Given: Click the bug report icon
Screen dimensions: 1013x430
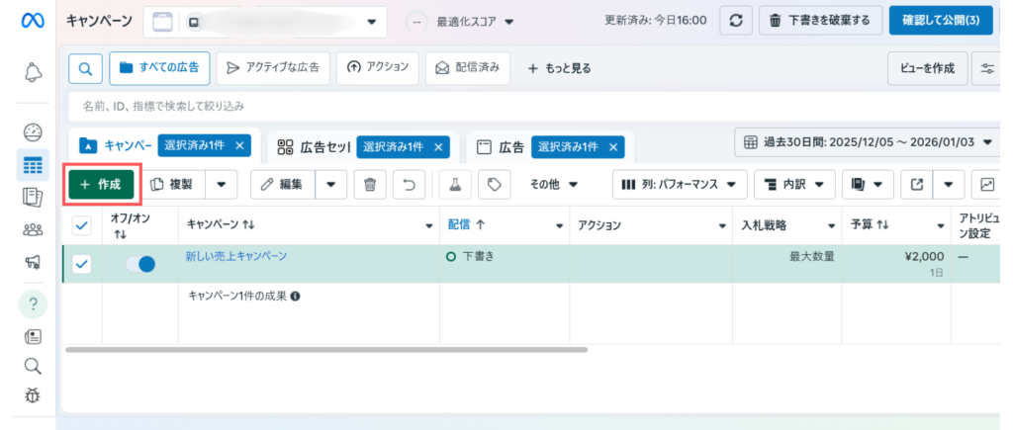Looking at the screenshot, I should tap(33, 395).
